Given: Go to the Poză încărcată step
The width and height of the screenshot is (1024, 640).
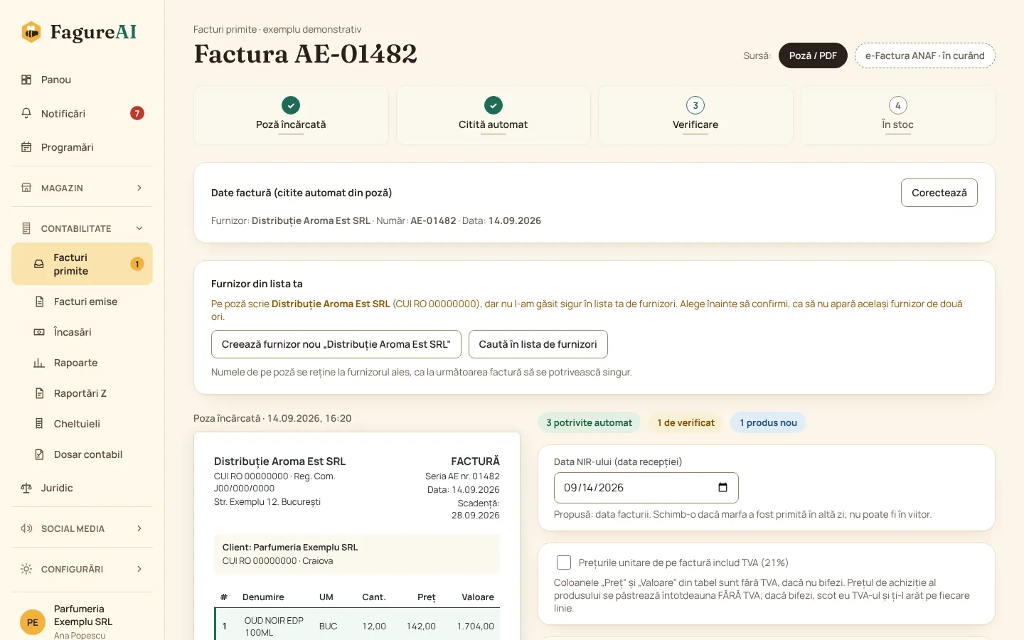Looking at the screenshot, I should pyautogui.click(x=291, y=115).
